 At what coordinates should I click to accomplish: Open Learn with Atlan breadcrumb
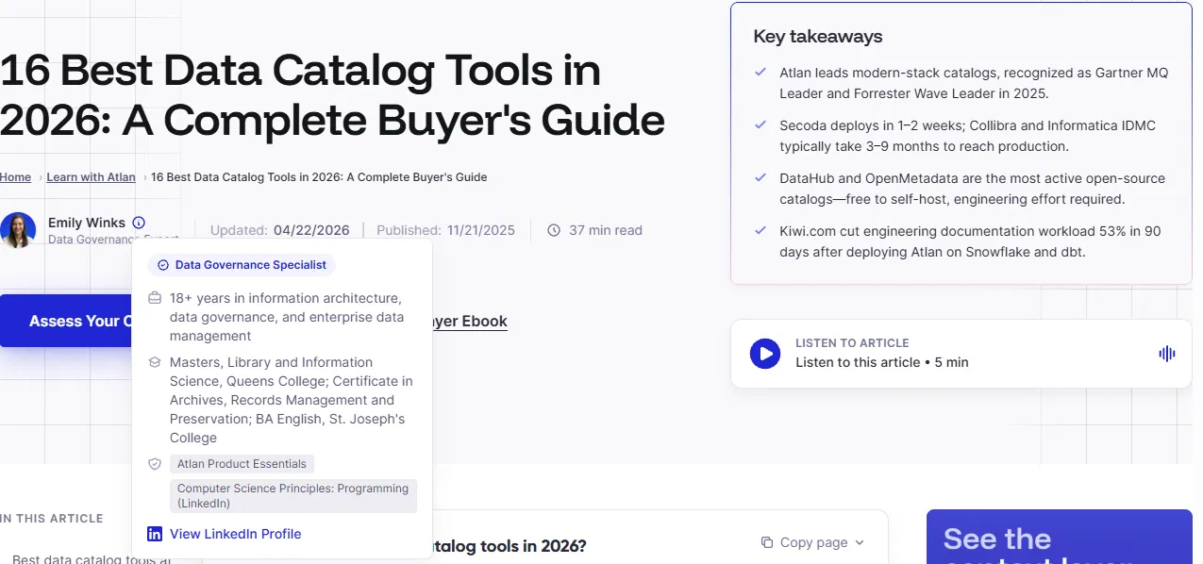[x=91, y=177]
